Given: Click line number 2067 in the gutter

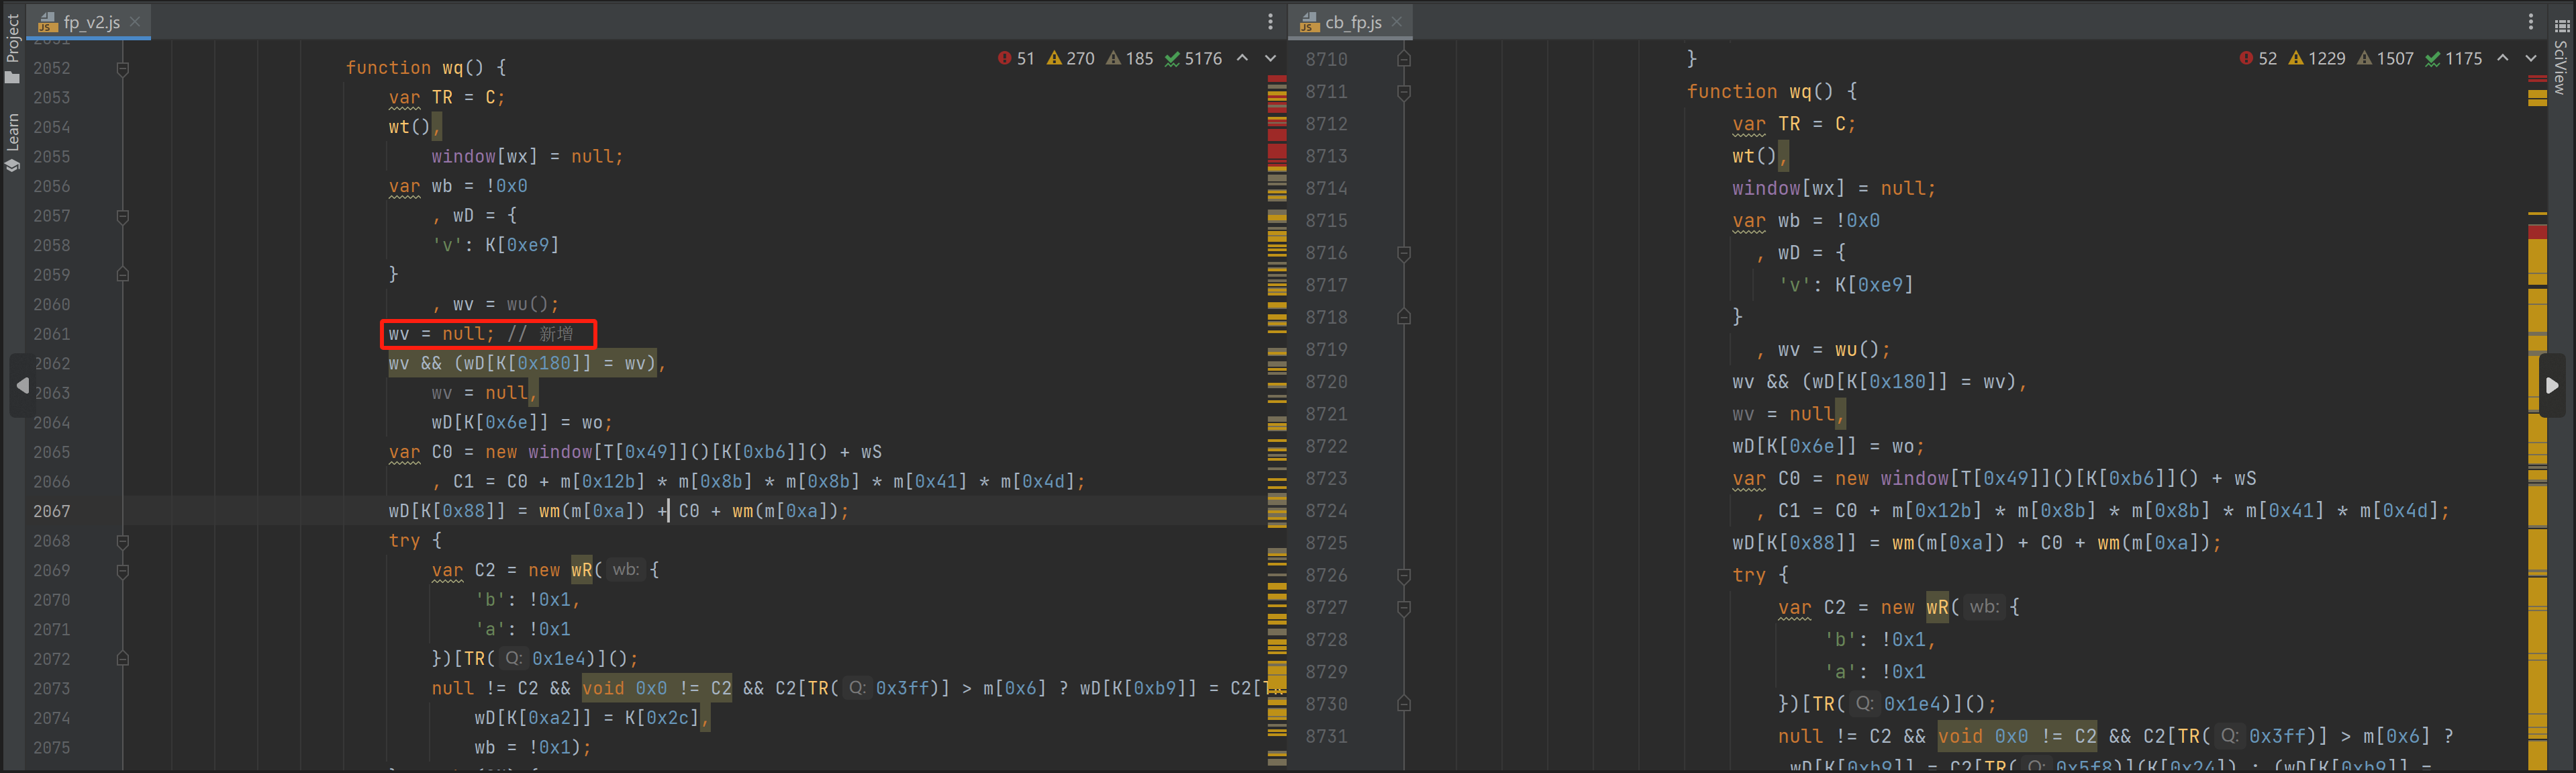Looking at the screenshot, I should click(x=52, y=511).
